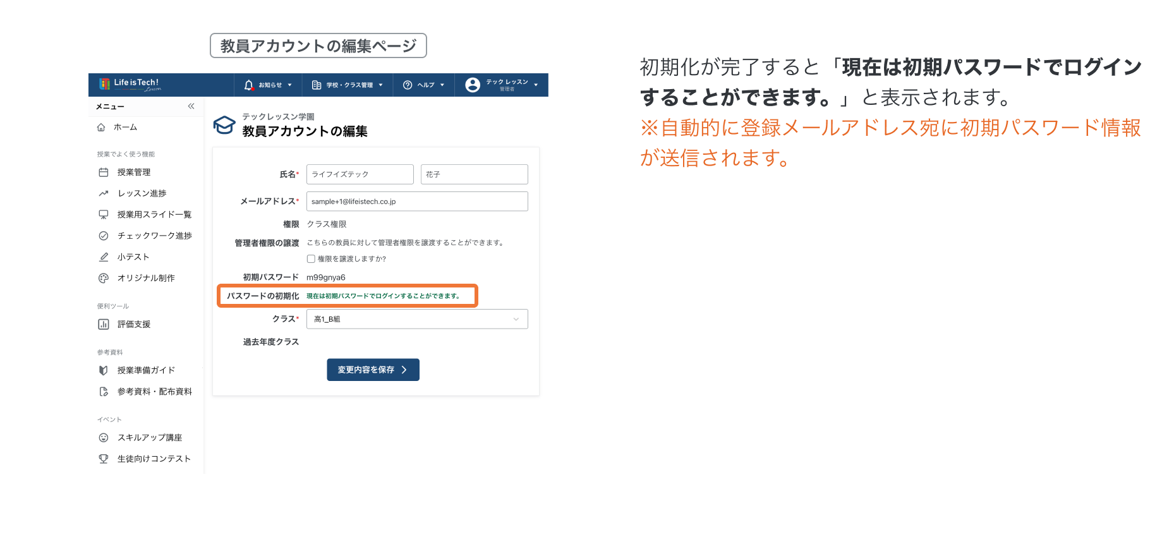The height and width of the screenshot is (556, 1150).
Task: Click the Life is Tech! logo
Action: coord(130,84)
